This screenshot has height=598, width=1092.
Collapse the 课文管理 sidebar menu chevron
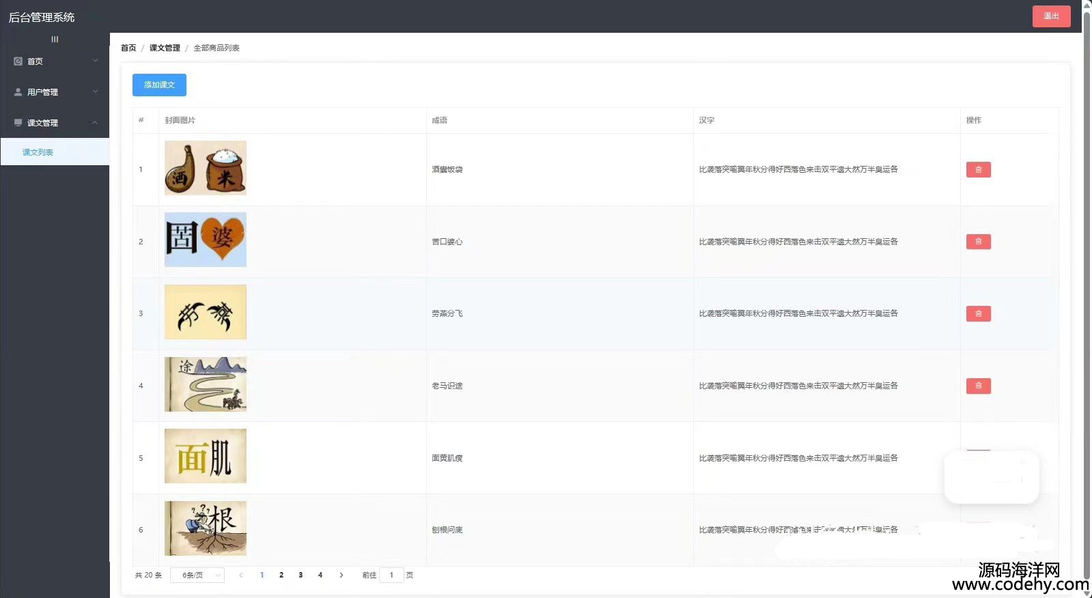pyautogui.click(x=95, y=123)
